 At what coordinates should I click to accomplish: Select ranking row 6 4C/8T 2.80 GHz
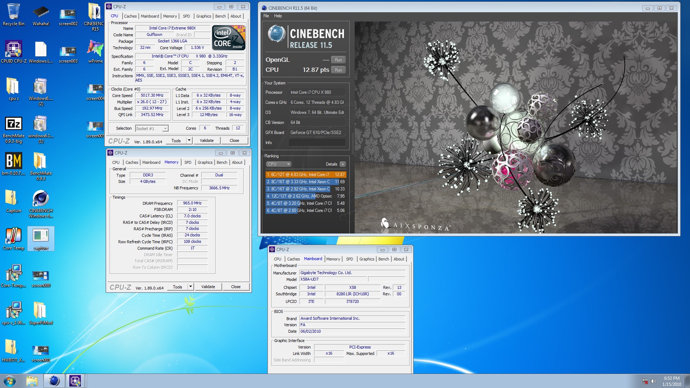click(306, 211)
